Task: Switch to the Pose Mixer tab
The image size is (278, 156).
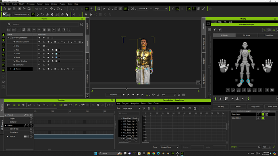Action: coord(269,35)
